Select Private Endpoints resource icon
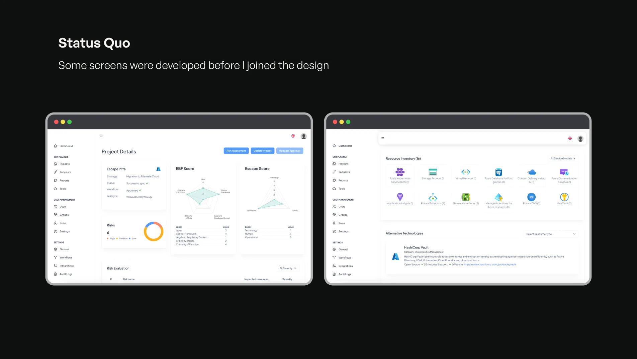This screenshot has width=637, height=359. click(x=433, y=197)
